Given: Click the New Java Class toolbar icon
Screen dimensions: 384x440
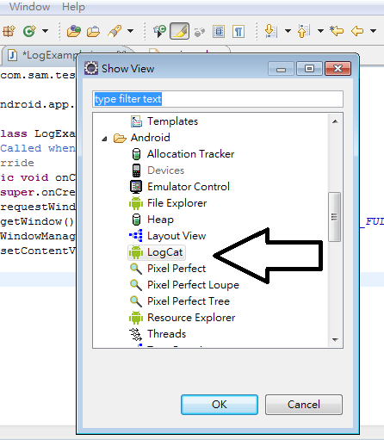Looking at the screenshot, I should [29, 31].
